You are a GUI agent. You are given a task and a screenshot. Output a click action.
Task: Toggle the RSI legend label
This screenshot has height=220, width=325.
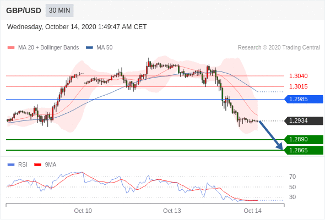[23, 165]
